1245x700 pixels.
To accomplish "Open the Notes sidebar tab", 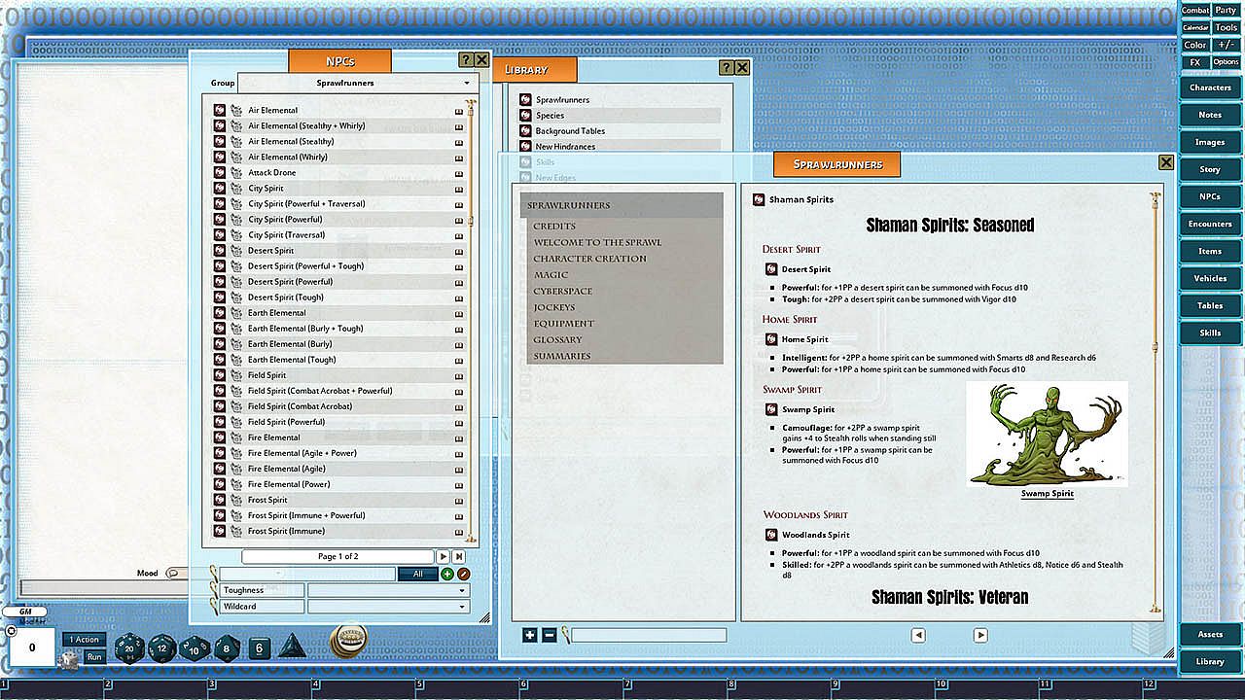I will (x=1210, y=115).
